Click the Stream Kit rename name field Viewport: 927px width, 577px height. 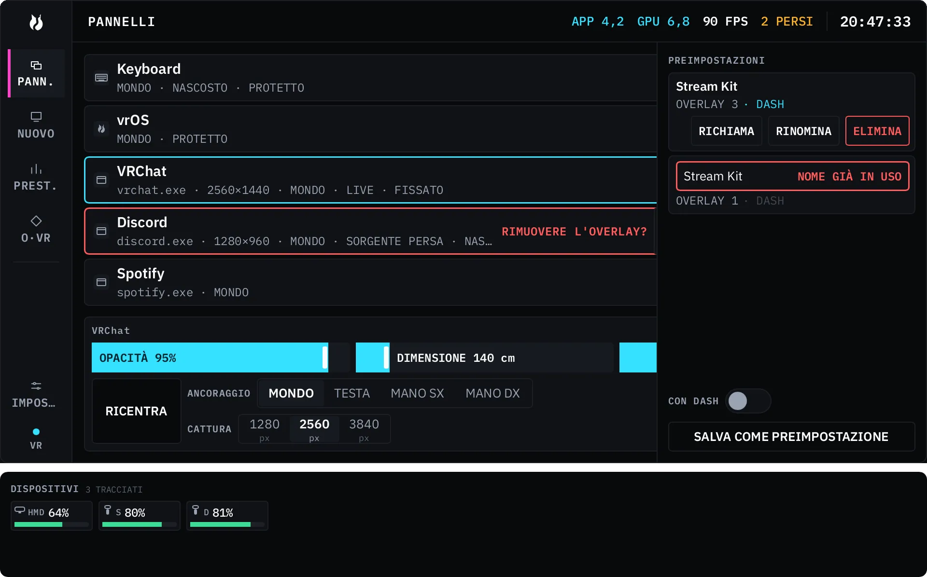tap(792, 176)
